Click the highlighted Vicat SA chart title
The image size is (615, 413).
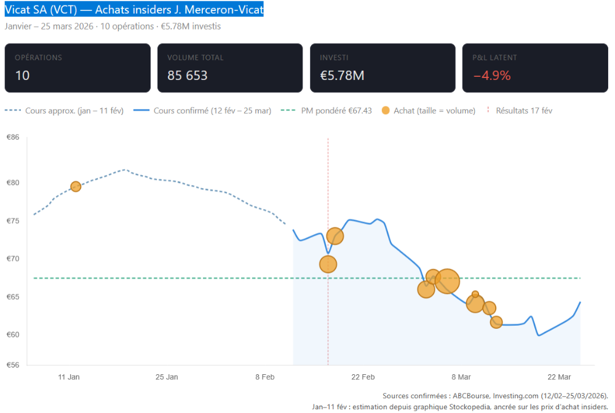(x=134, y=10)
